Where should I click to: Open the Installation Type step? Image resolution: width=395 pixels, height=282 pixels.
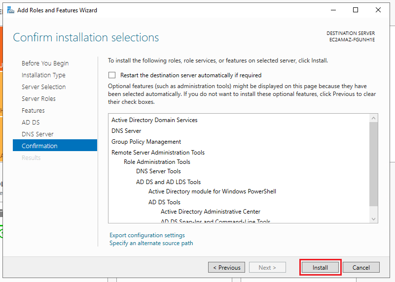(x=43, y=75)
